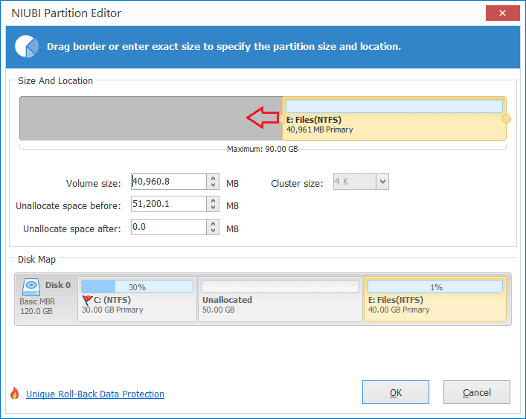Click the 30% usage bar of C: drive
This screenshot has width=526, height=419.
coord(137,287)
